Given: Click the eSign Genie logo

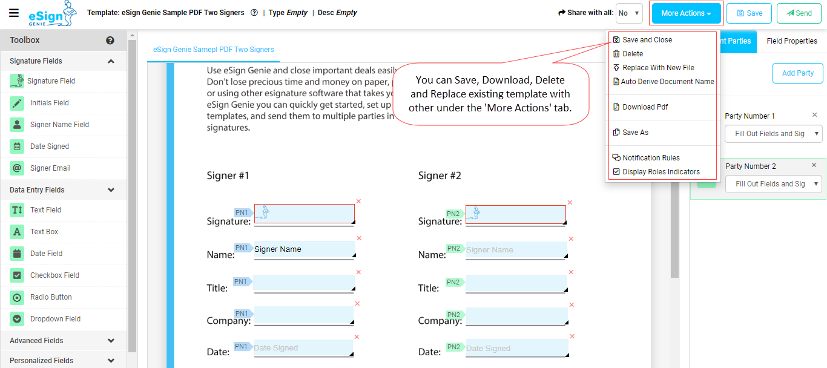Looking at the screenshot, I should pyautogui.click(x=53, y=14).
